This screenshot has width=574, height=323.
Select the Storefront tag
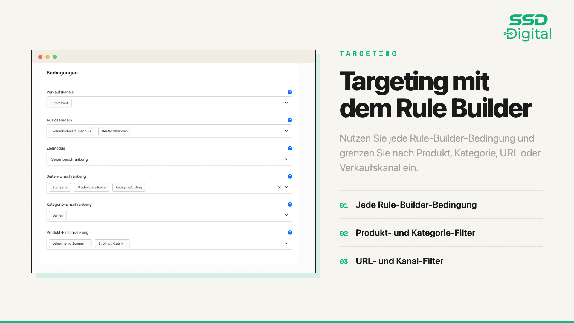point(60,103)
